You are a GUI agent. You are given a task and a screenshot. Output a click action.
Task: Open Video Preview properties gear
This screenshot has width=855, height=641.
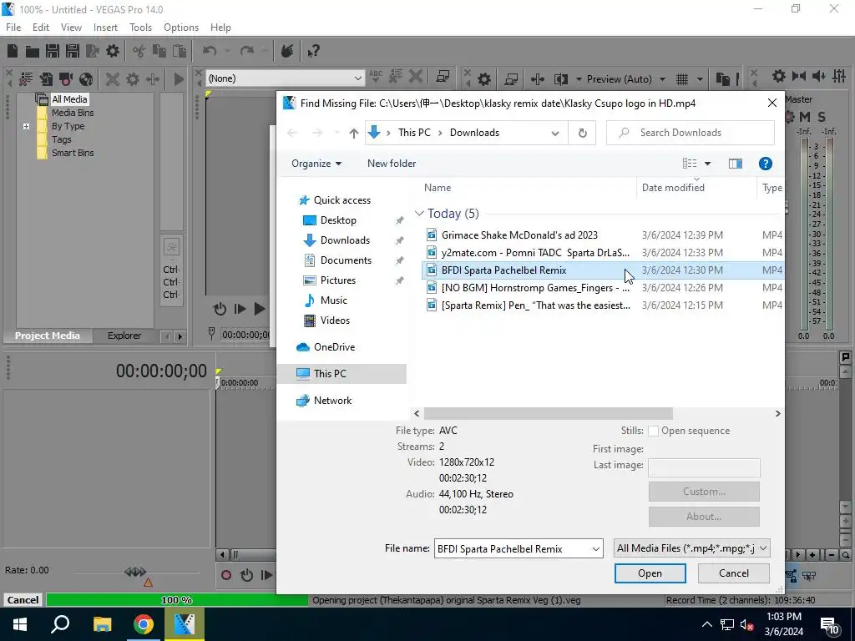click(x=483, y=79)
